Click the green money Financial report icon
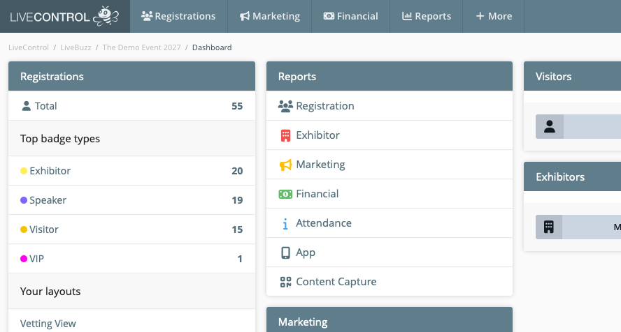The image size is (621, 332). click(x=285, y=194)
